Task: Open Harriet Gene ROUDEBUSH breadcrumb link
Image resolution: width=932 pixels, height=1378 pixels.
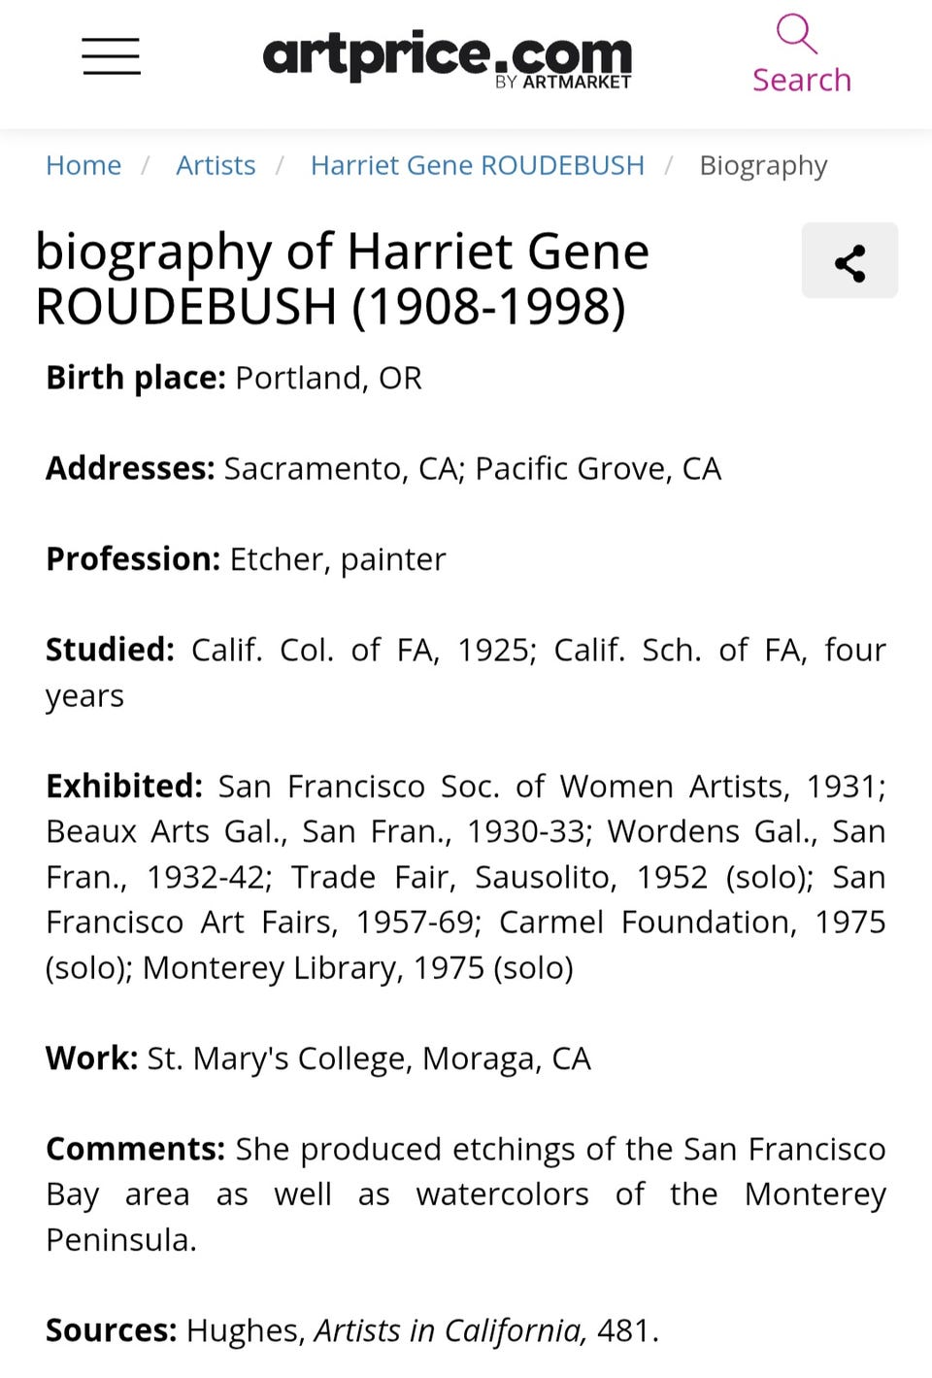Action: 477,165
